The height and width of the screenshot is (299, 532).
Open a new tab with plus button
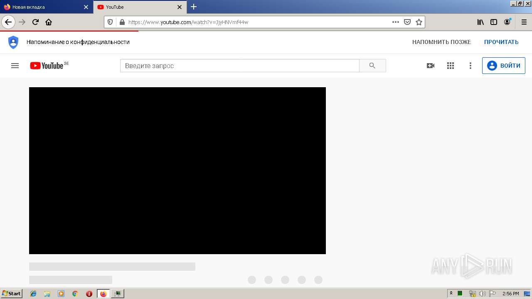pos(194,7)
